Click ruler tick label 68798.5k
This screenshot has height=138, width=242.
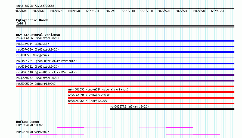[21, 11]
